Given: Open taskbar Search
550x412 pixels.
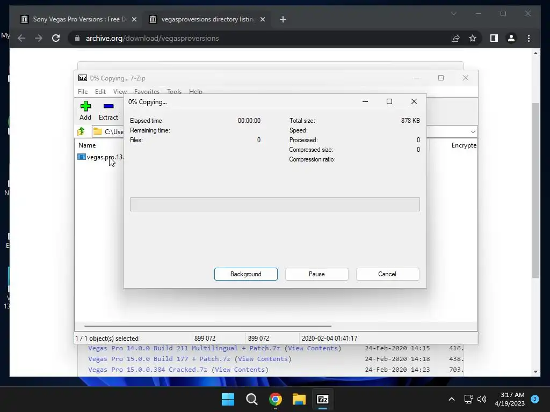Looking at the screenshot, I should click(x=252, y=399).
